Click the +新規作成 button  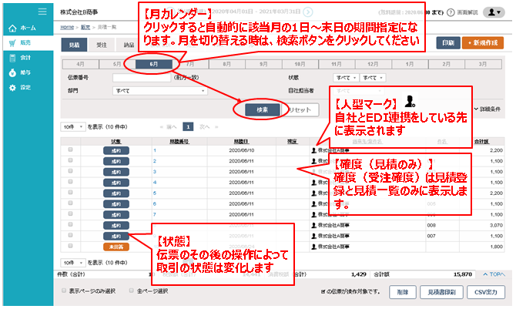click(x=483, y=43)
